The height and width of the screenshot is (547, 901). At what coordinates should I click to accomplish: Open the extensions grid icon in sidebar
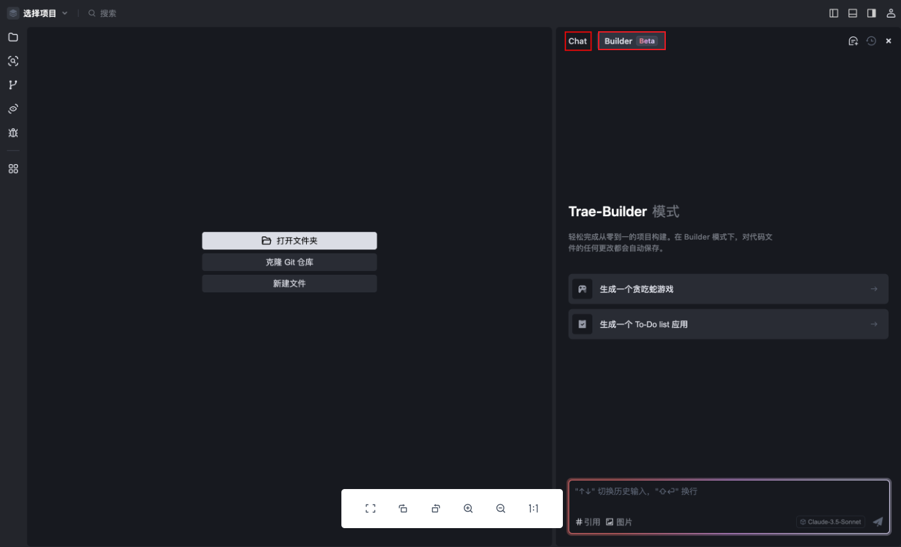pos(13,169)
